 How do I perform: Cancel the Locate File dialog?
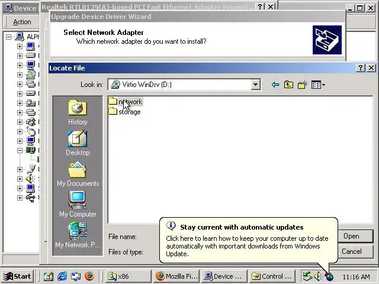pos(355,251)
